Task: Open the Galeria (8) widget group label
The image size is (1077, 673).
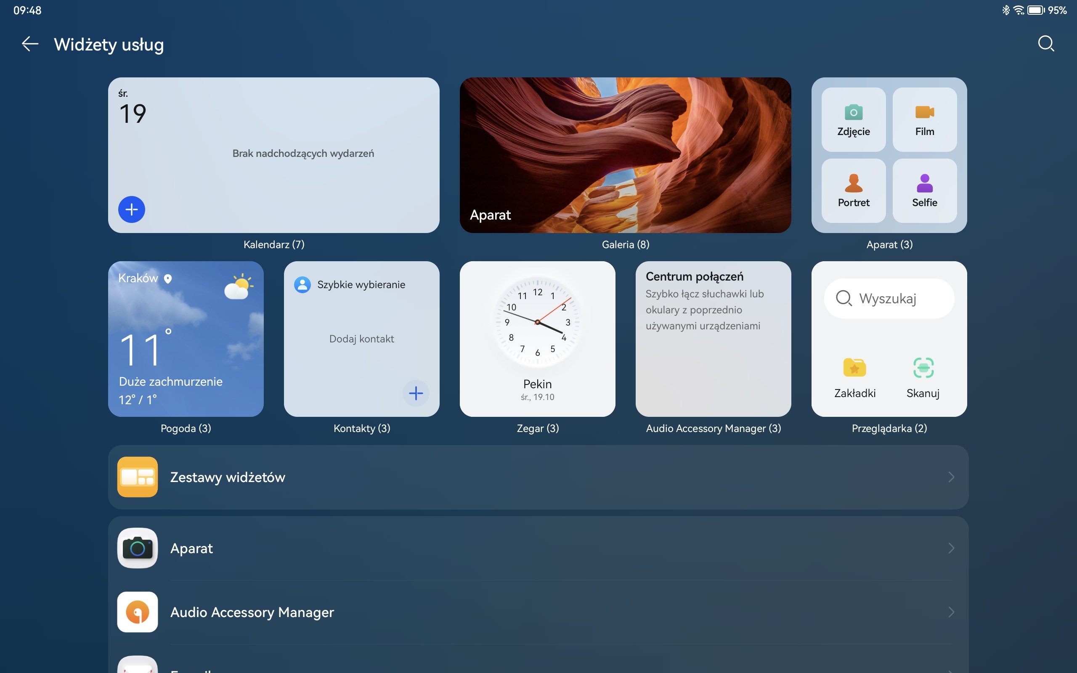Action: tap(625, 244)
